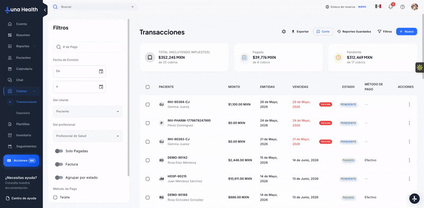Open the 'De' date calendar picker icon
The width and height of the screenshot is (424, 208).
[101, 71]
